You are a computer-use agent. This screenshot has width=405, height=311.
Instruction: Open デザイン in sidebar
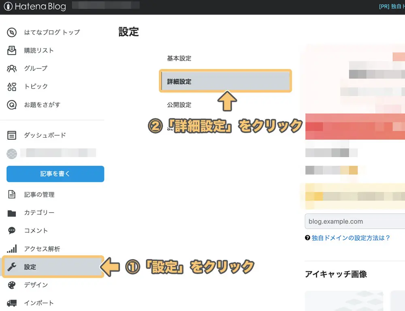coord(36,285)
